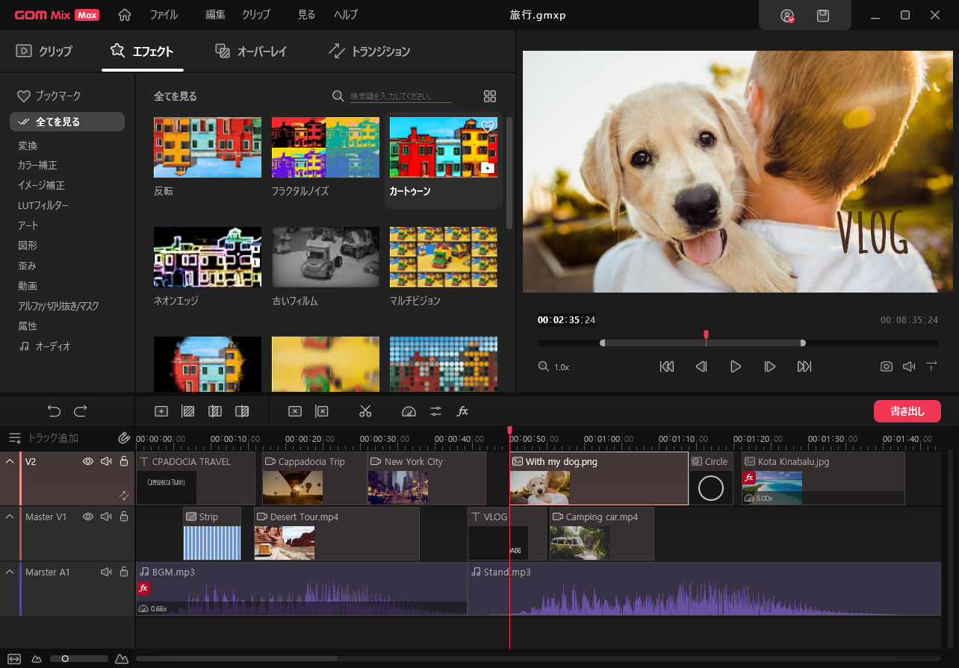Click the scissors split clip icon

tap(365, 411)
